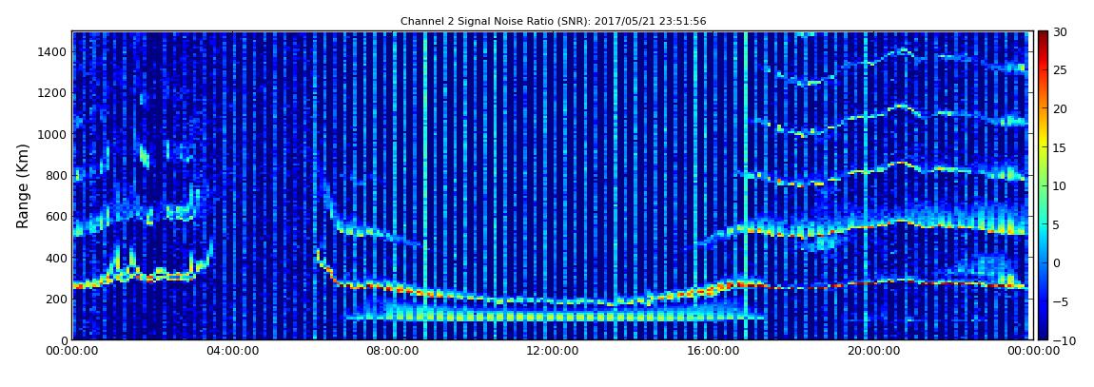The width and height of the screenshot is (1094, 387).
Task: Click the 'Range (Km)' axis label
Action: tap(22, 186)
